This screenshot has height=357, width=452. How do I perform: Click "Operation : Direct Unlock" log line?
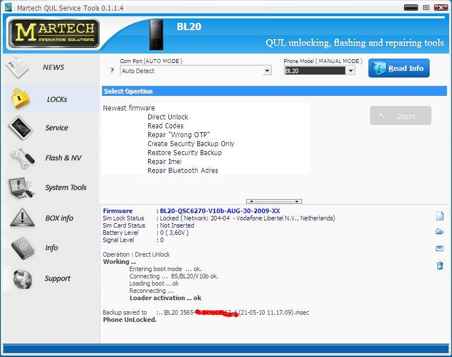(136, 254)
